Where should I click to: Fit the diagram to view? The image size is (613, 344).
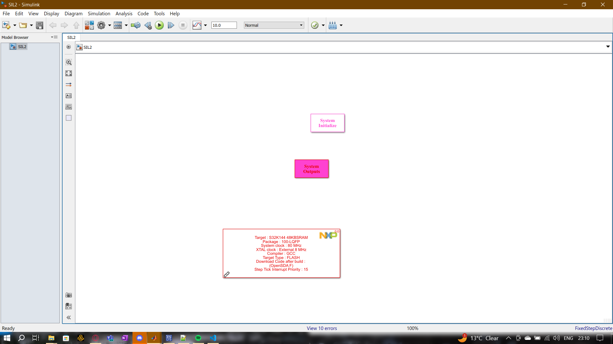coord(69,73)
